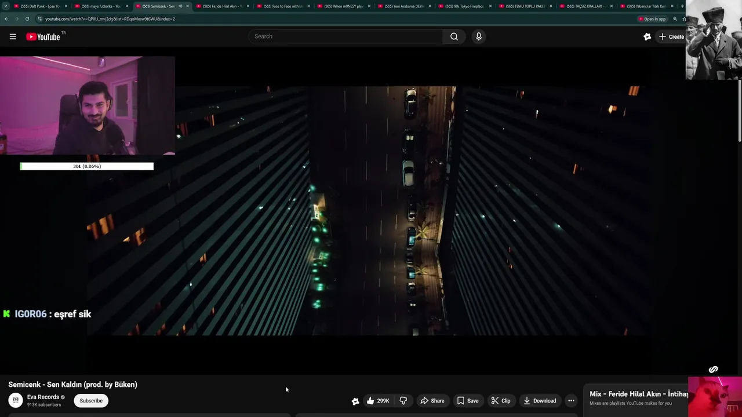Switch to 90s Tokyo Fireplace tab

click(x=464, y=6)
